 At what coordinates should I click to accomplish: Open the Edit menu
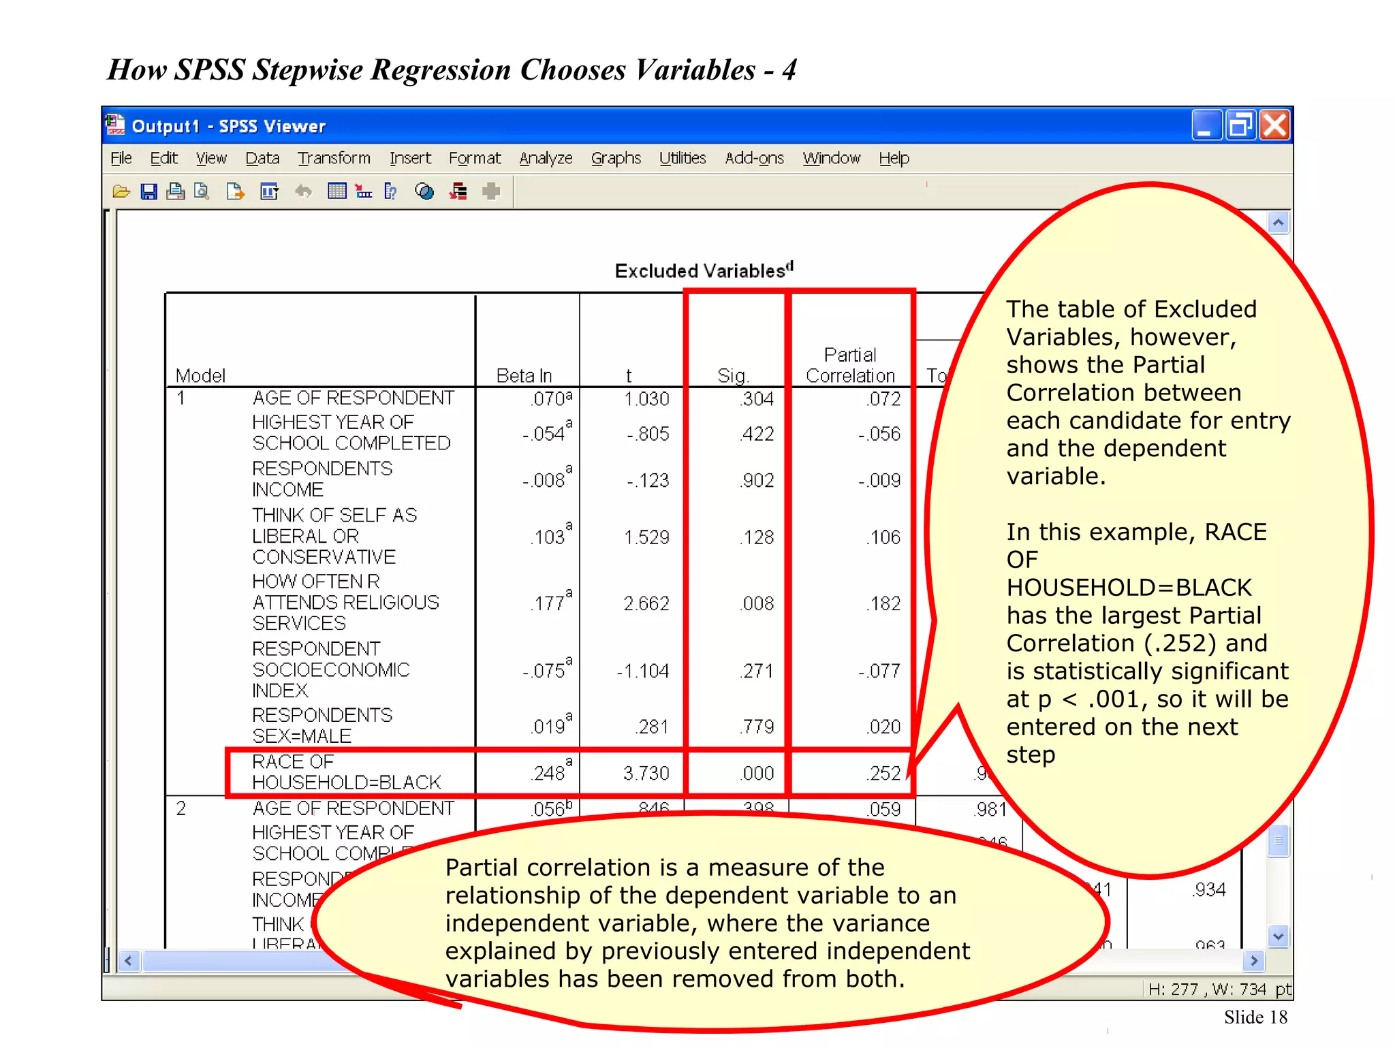(x=164, y=158)
